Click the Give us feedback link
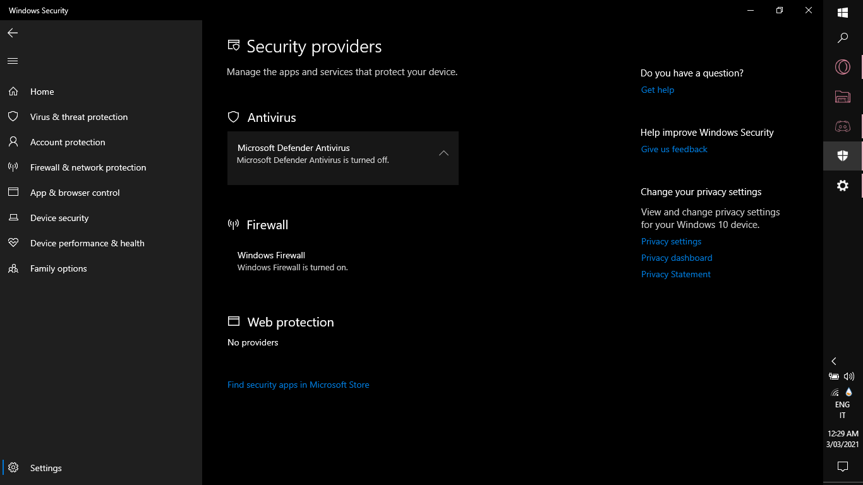This screenshot has width=863, height=485. [x=674, y=149]
